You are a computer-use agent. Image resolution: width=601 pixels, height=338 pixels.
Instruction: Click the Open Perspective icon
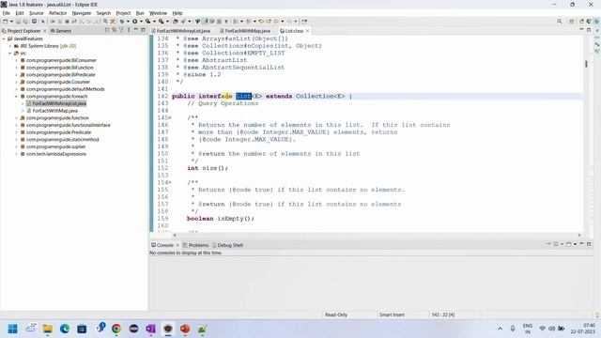572,22
